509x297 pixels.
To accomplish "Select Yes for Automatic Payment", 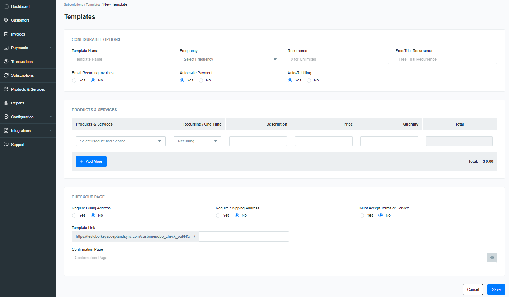I will coord(182,80).
